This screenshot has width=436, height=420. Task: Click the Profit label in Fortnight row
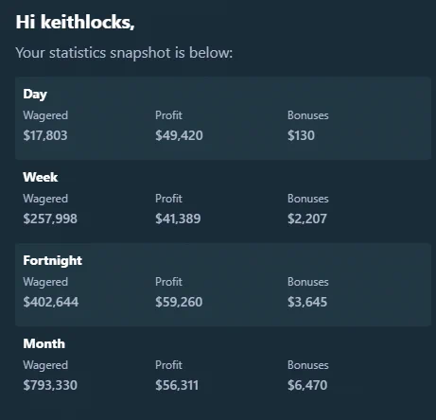(168, 282)
